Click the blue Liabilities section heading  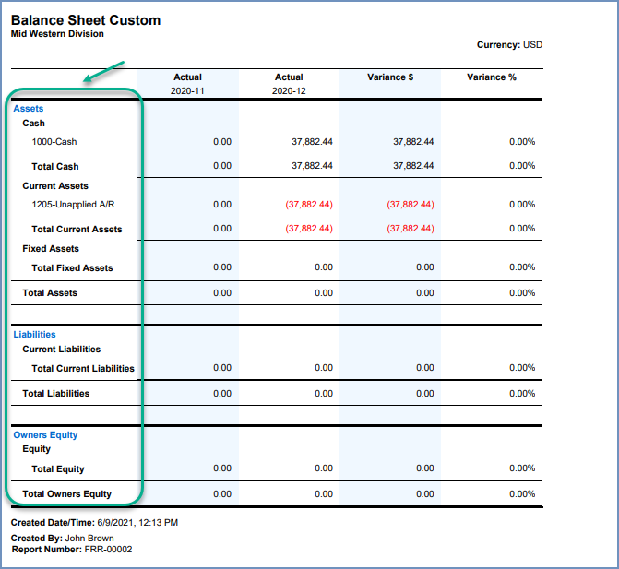pos(34,335)
